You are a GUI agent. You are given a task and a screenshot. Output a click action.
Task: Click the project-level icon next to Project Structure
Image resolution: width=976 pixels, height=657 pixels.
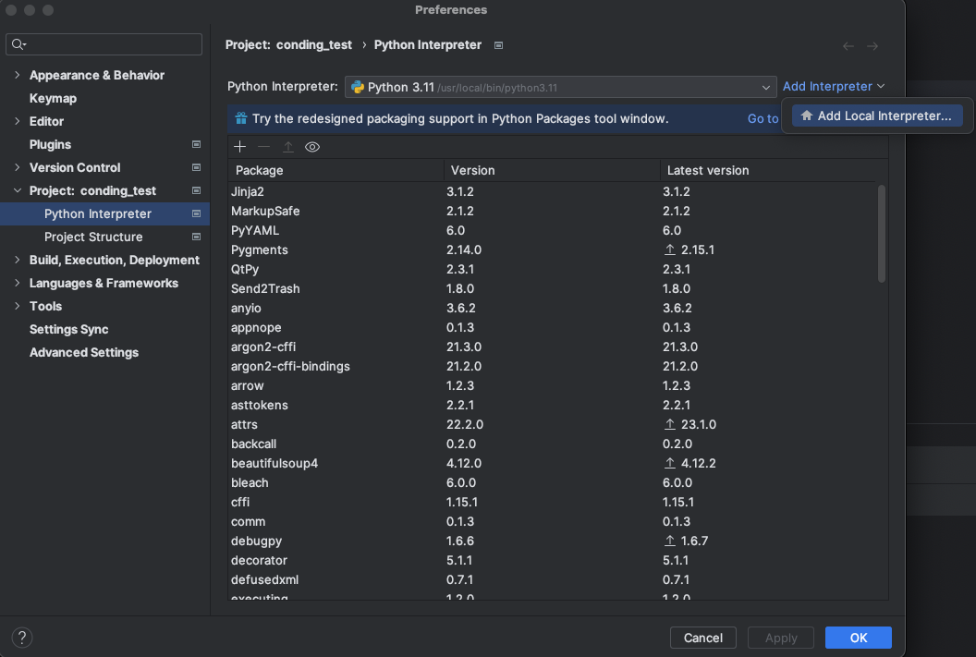click(196, 237)
